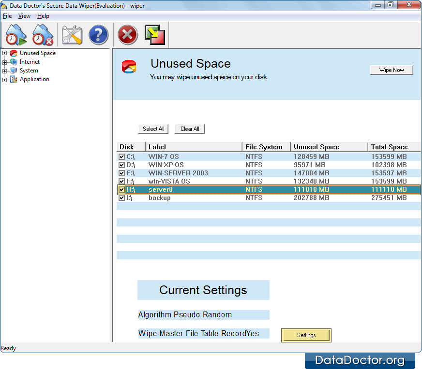This screenshot has width=422, height=369.
Task: Click the 102398 MB total space value
Action: tap(389, 165)
